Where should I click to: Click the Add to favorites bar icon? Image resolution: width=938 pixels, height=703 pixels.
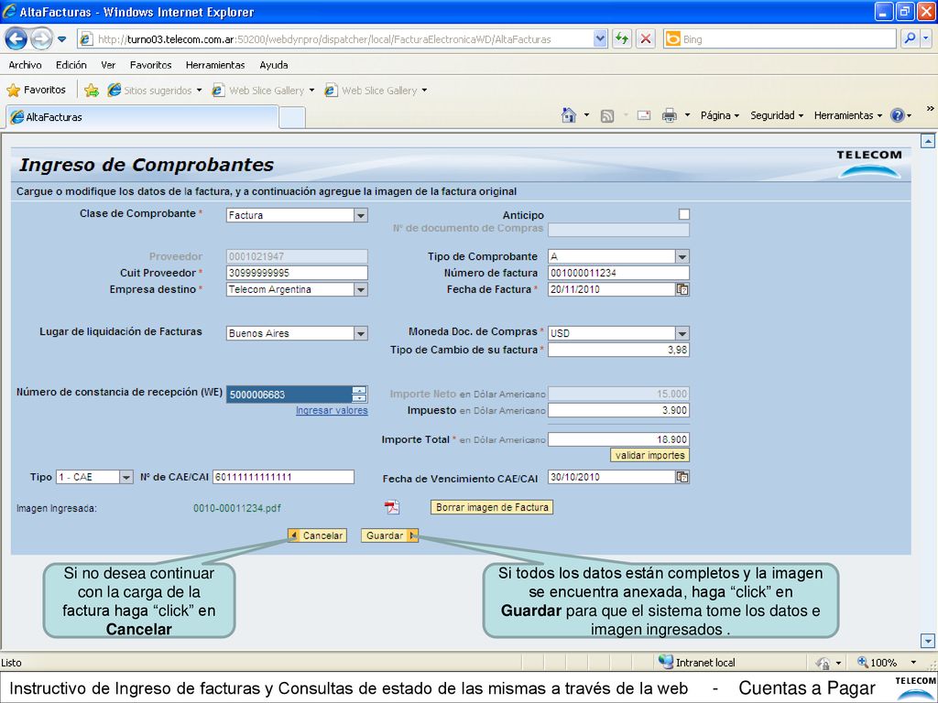click(92, 91)
